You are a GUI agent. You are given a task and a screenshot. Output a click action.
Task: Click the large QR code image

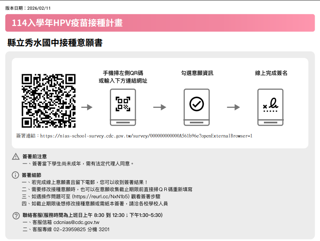48,101
